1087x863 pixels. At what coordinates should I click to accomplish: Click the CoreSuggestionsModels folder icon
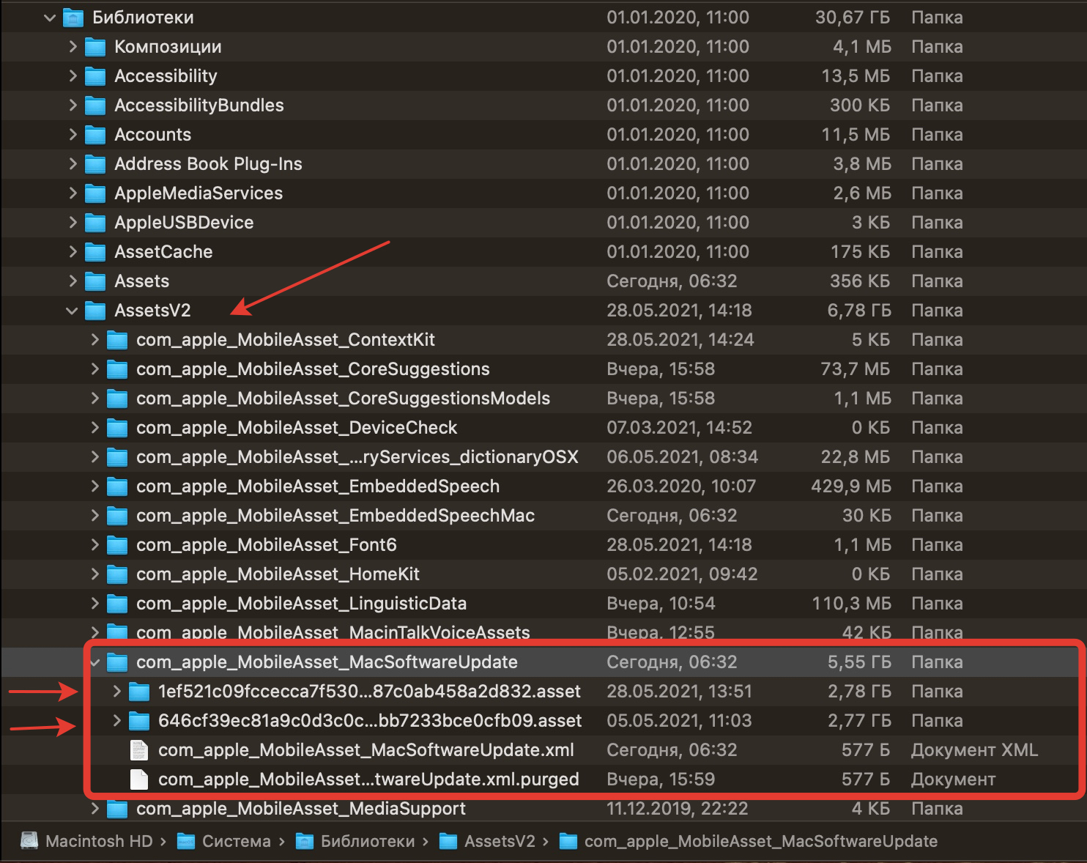(117, 399)
